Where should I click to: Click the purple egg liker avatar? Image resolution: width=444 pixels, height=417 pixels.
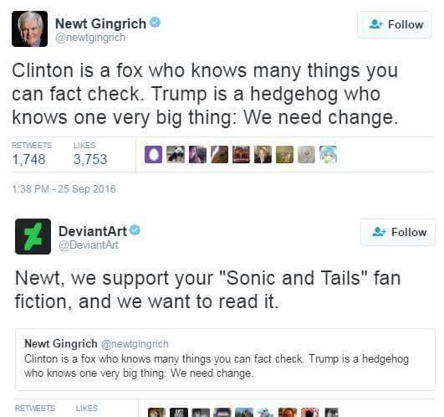click(154, 155)
